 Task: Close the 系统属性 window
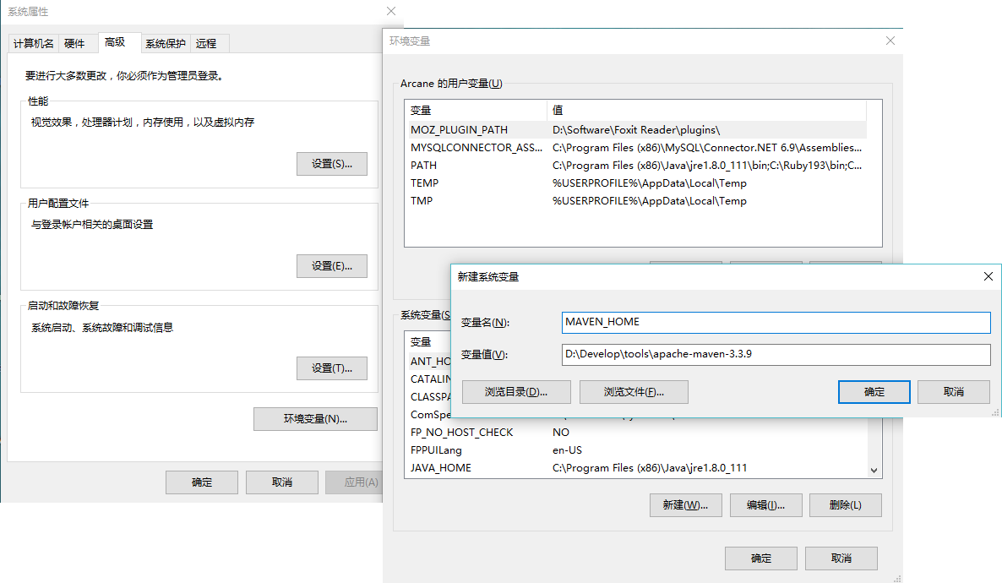pyautogui.click(x=391, y=11)
